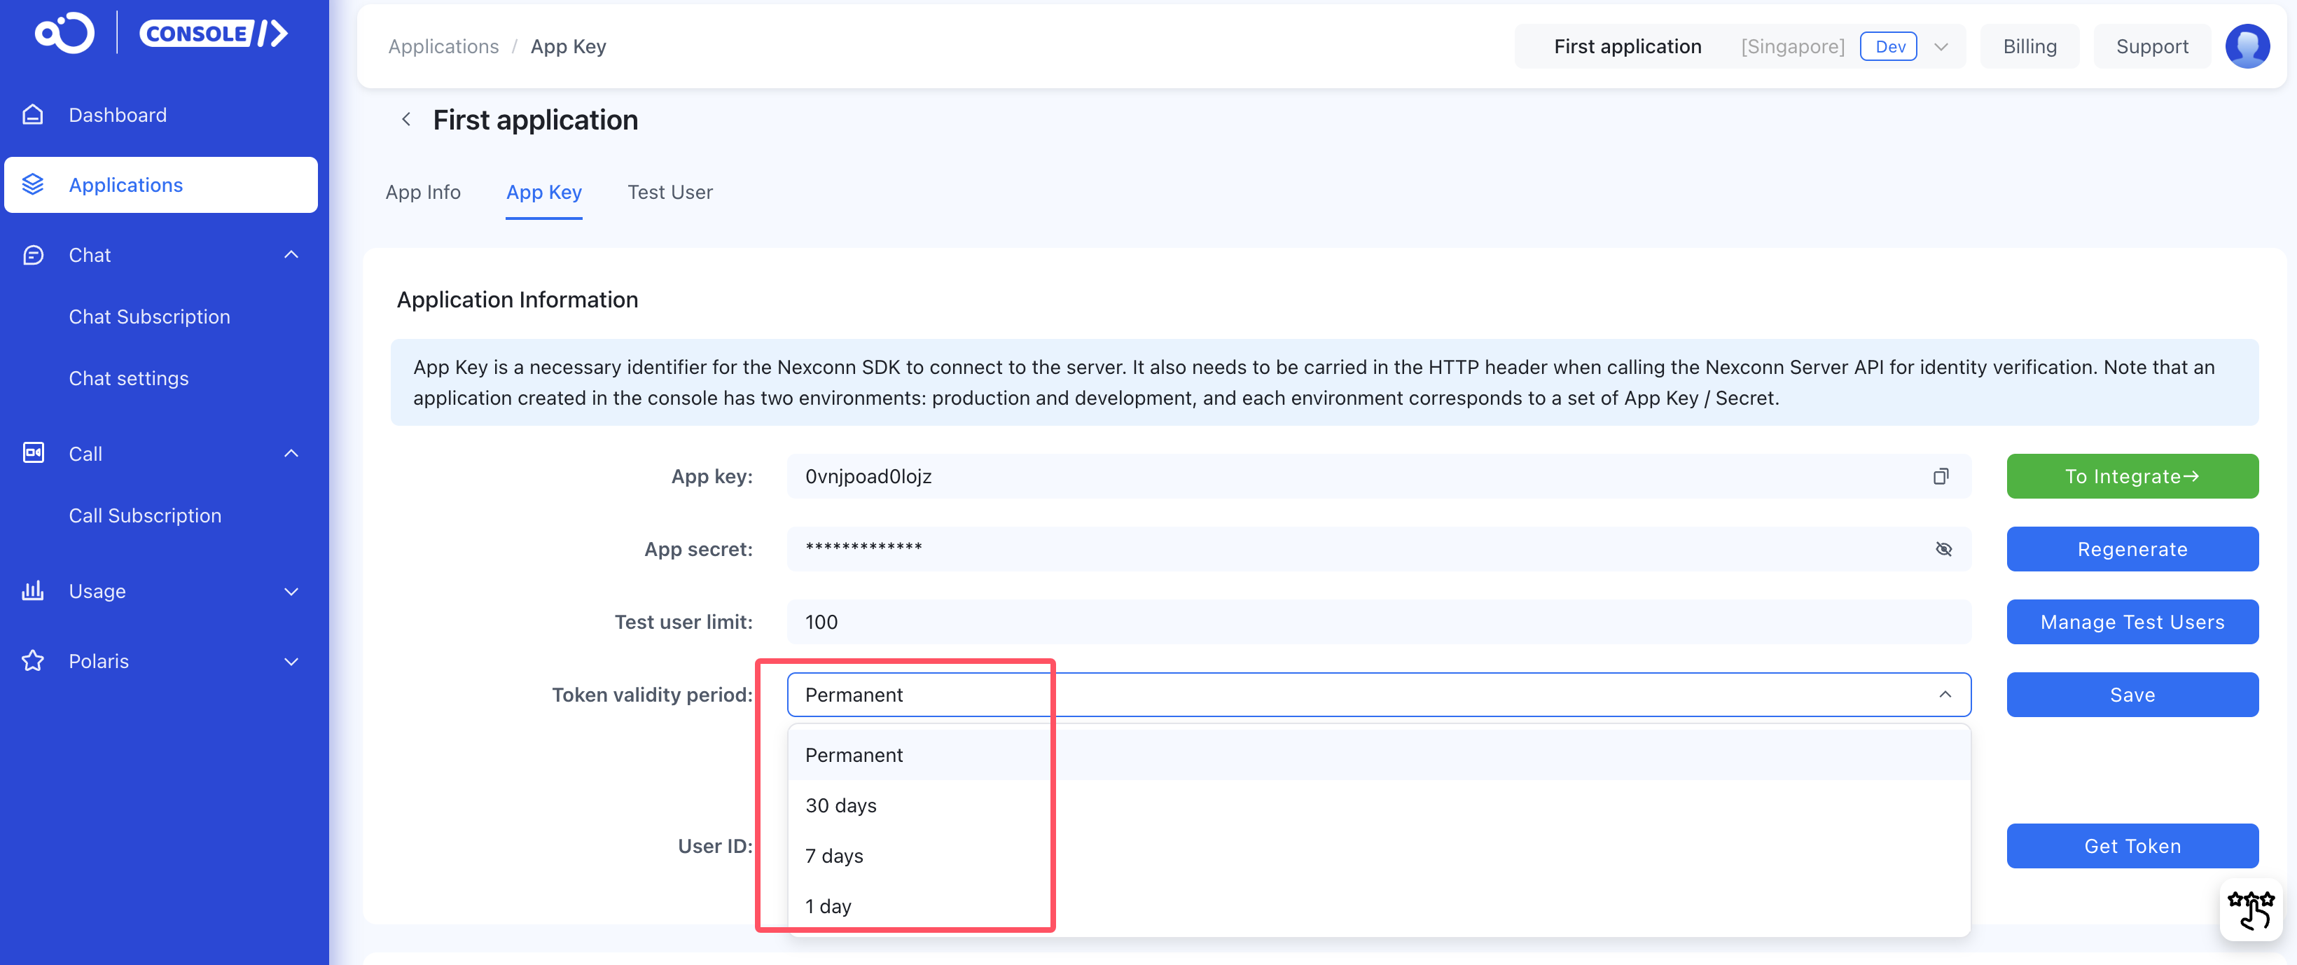Reveal the hidden App secret
Image resolution: width=2297 pixels, height=965 pixels.
point(1944,550)
